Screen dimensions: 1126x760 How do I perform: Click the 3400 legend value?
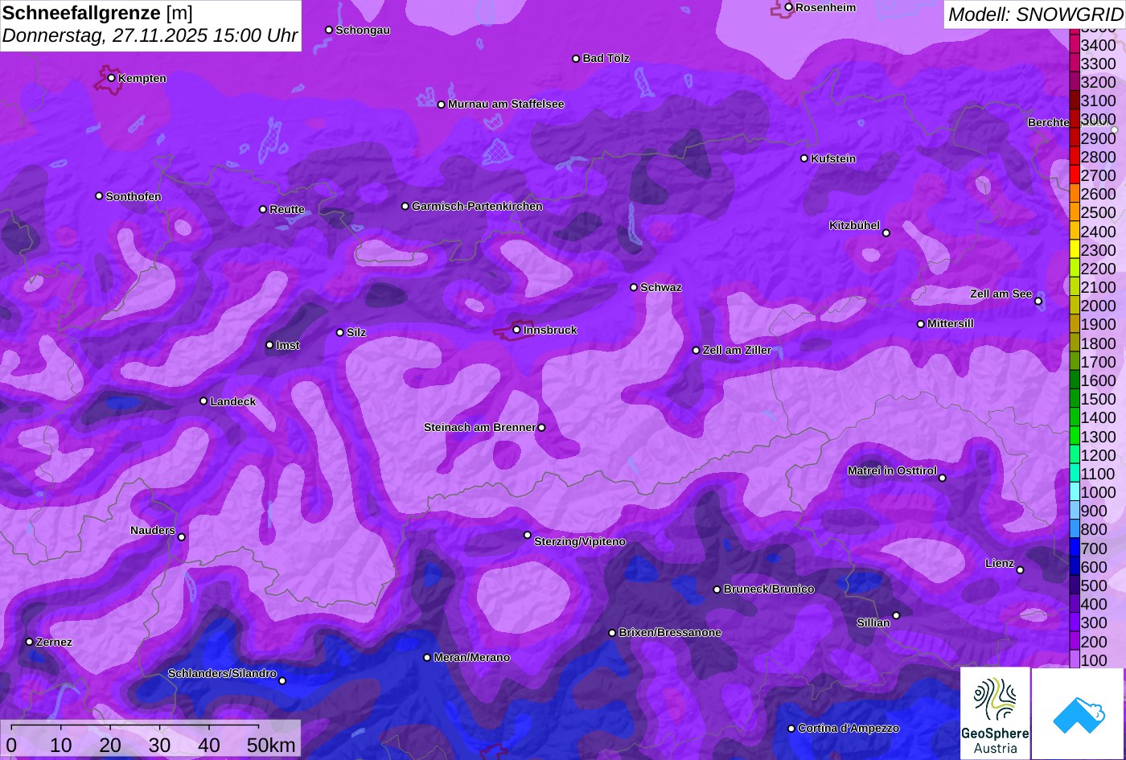click(x=1099, y=46)
